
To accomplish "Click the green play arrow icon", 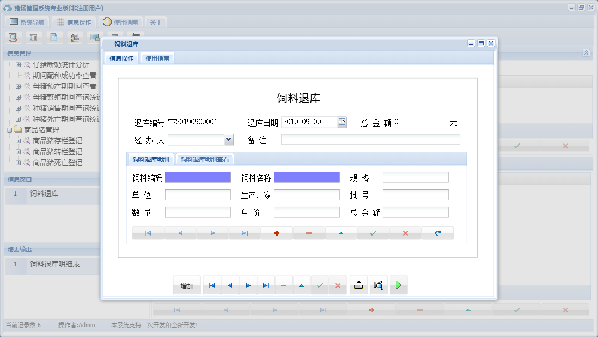I will (399, 285).
